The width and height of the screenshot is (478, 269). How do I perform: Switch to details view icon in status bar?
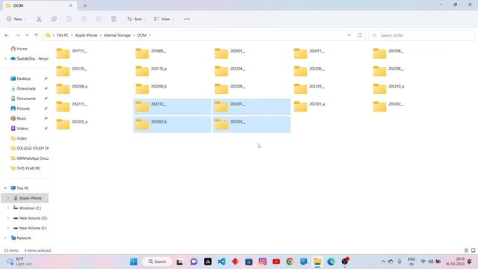[466, 250]
